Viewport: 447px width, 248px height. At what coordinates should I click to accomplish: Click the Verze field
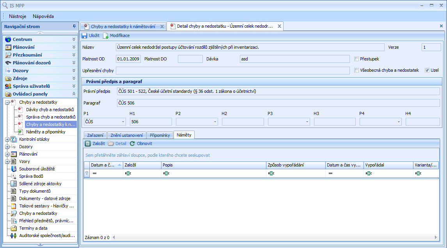[431, 47]
